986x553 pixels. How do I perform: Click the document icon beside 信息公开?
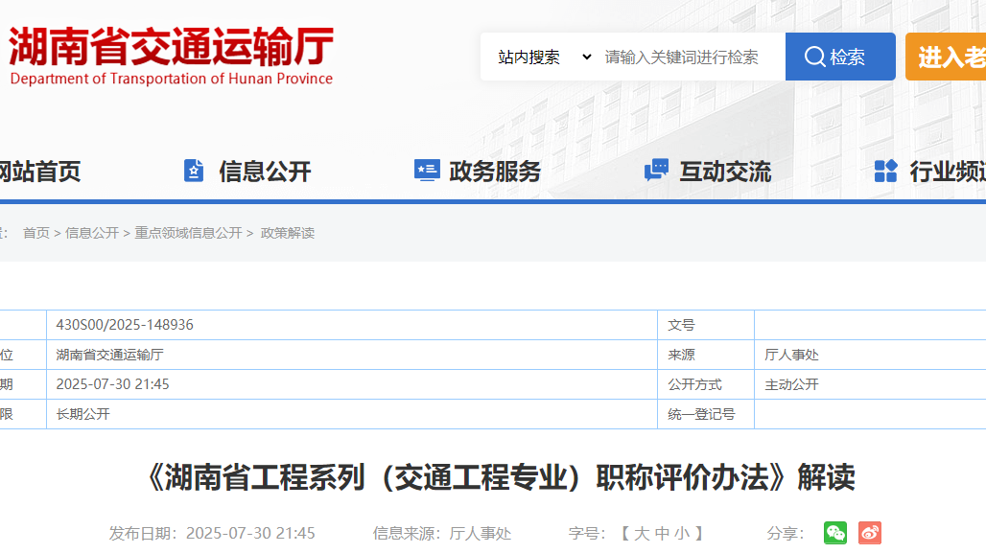[194, 170]
